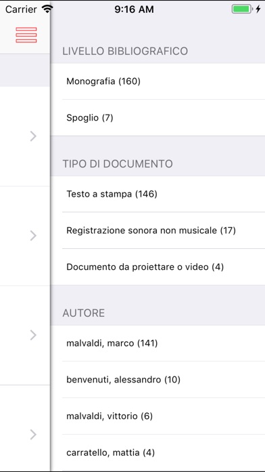265x472 pixels.
Task: Tap the Livello Bibliografico section header
Action: click(125, 51)
